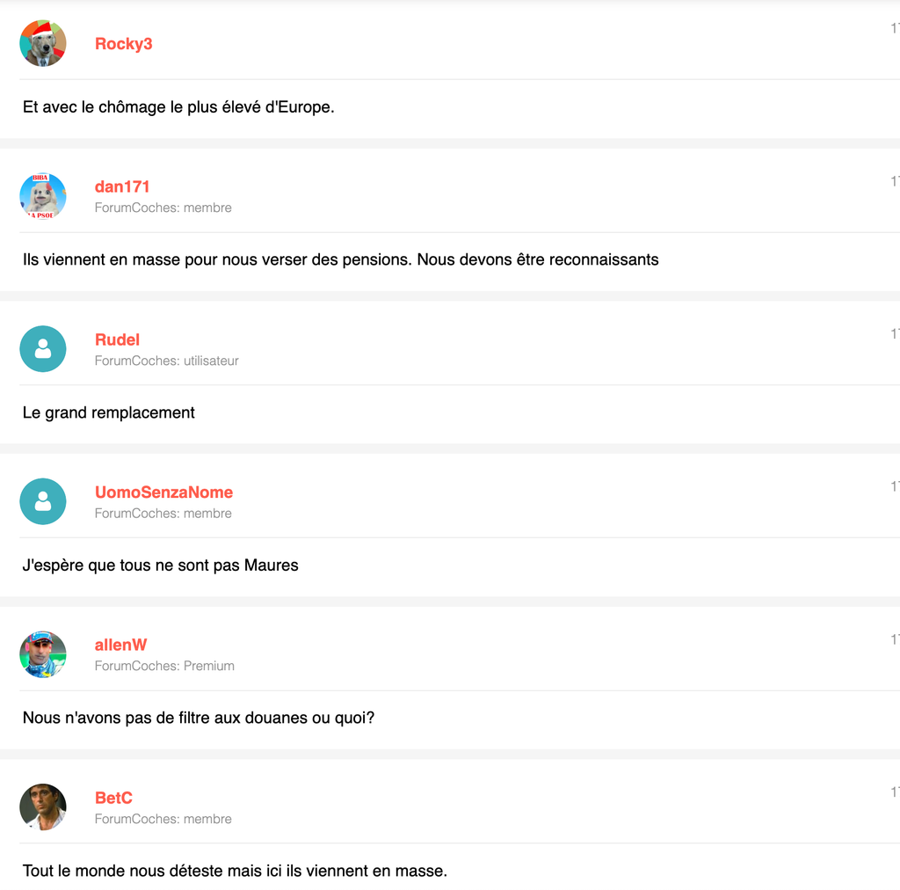Click the Rudel username
900x890 pixels.
[x=117, y=339]
